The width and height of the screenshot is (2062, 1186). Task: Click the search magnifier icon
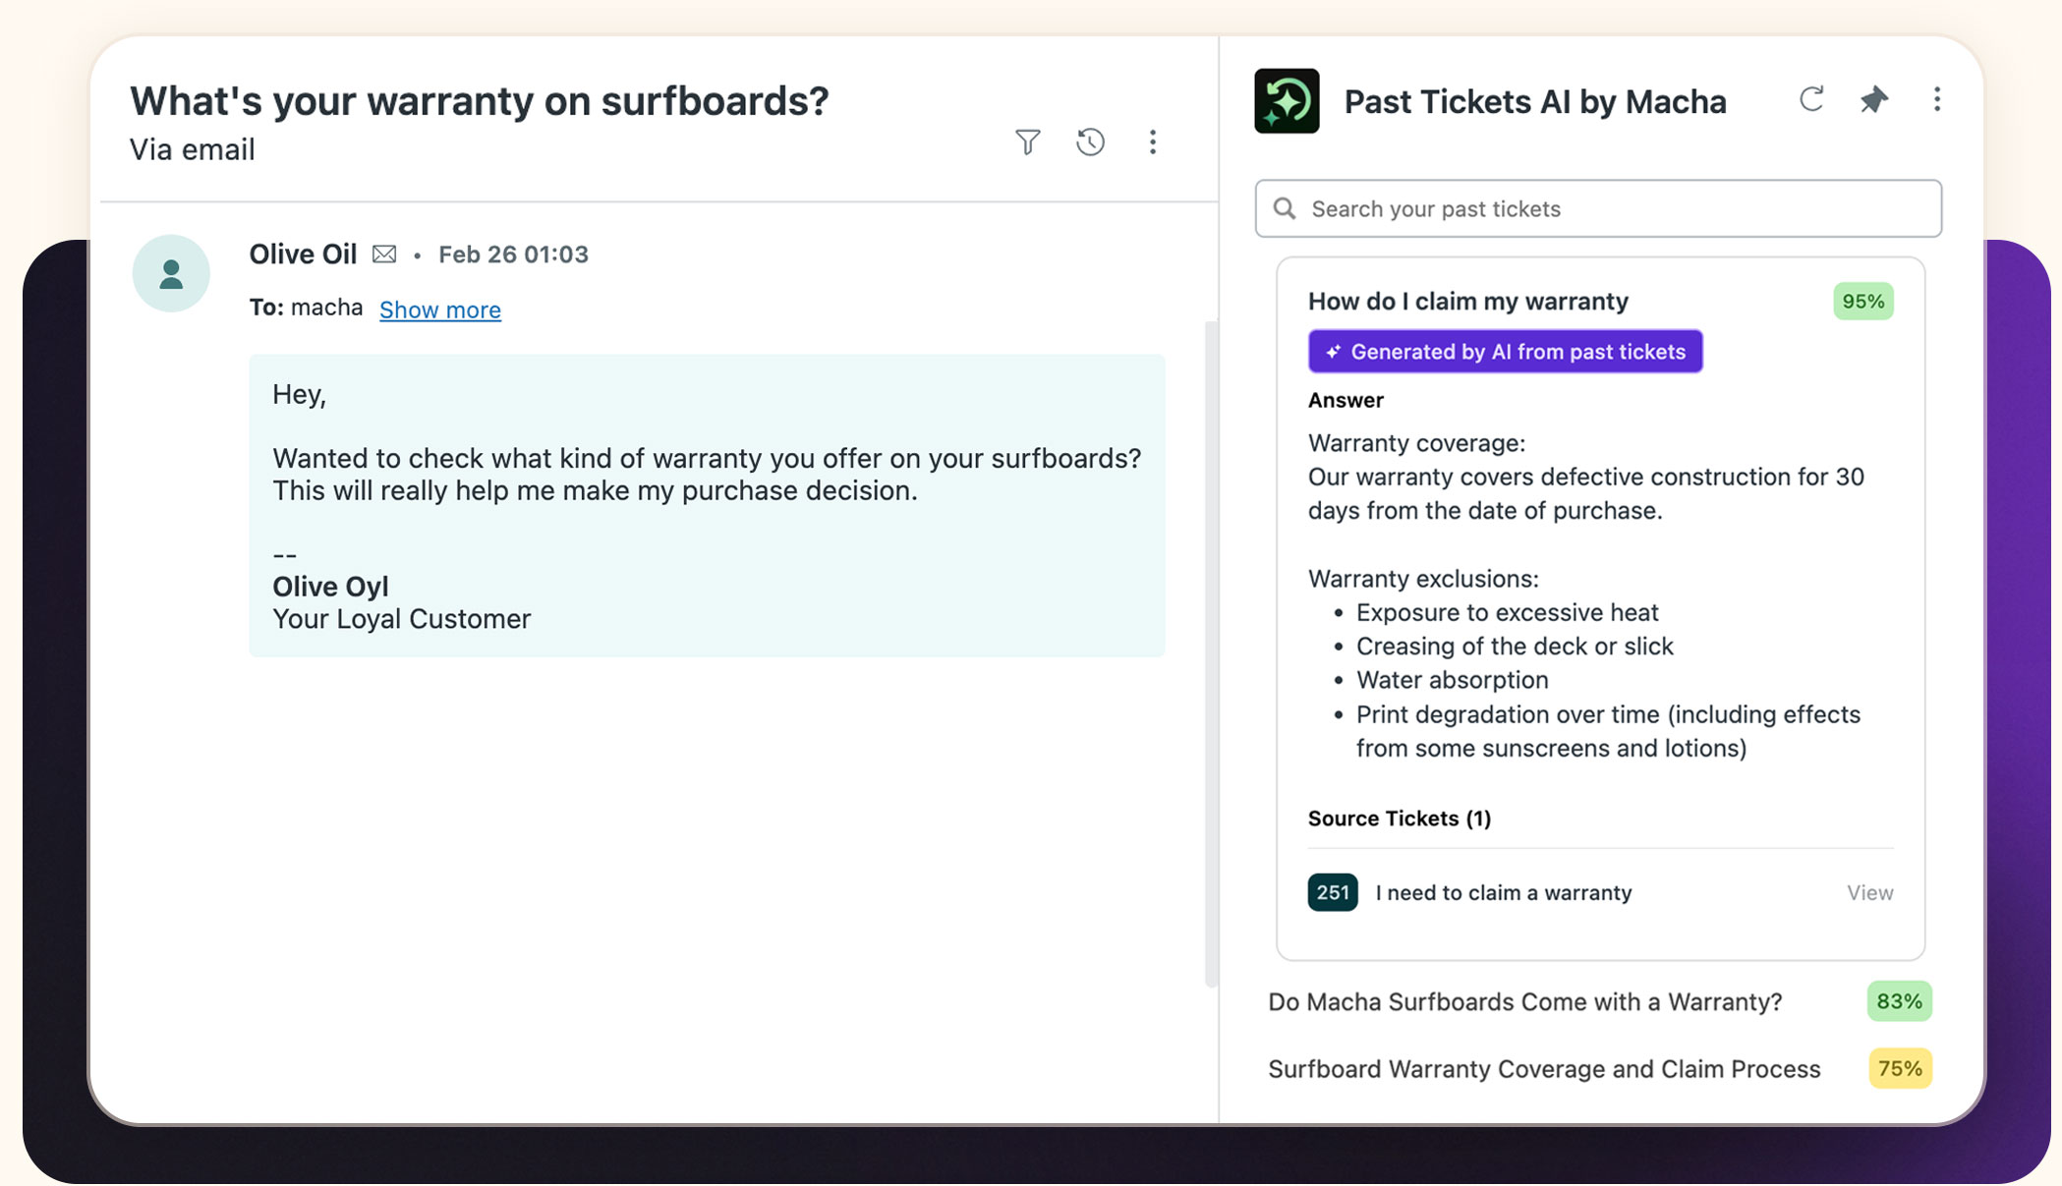[1284, 208]
